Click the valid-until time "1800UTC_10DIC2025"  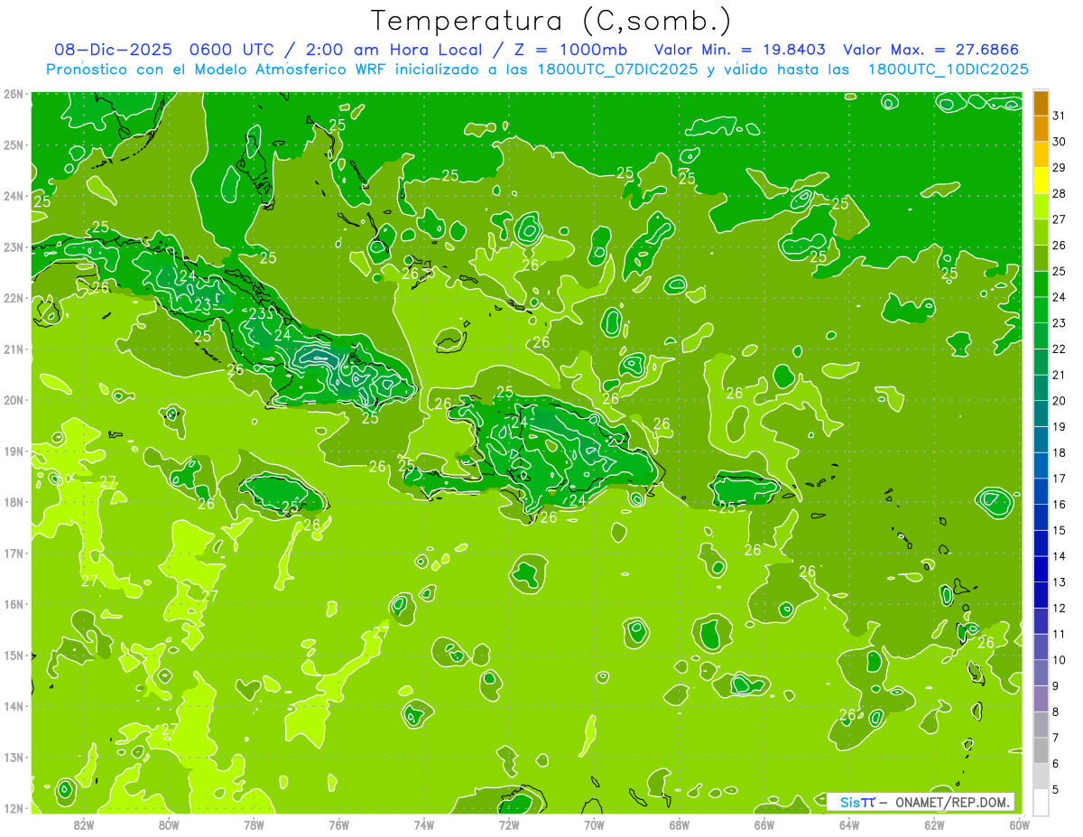tap(949, 70)
